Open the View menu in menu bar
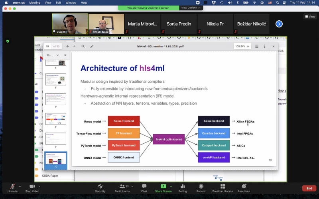This screenshot has width=319, height=199. click(x=48, y=3)
